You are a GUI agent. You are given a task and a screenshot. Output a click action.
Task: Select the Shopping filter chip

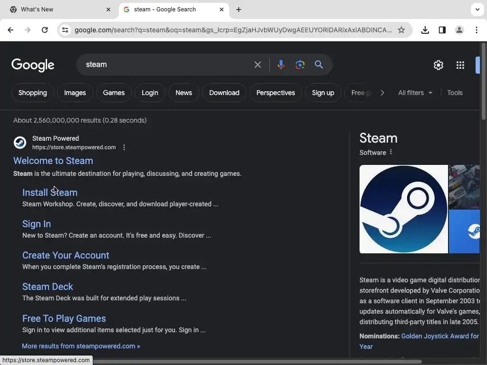point(33,93)
